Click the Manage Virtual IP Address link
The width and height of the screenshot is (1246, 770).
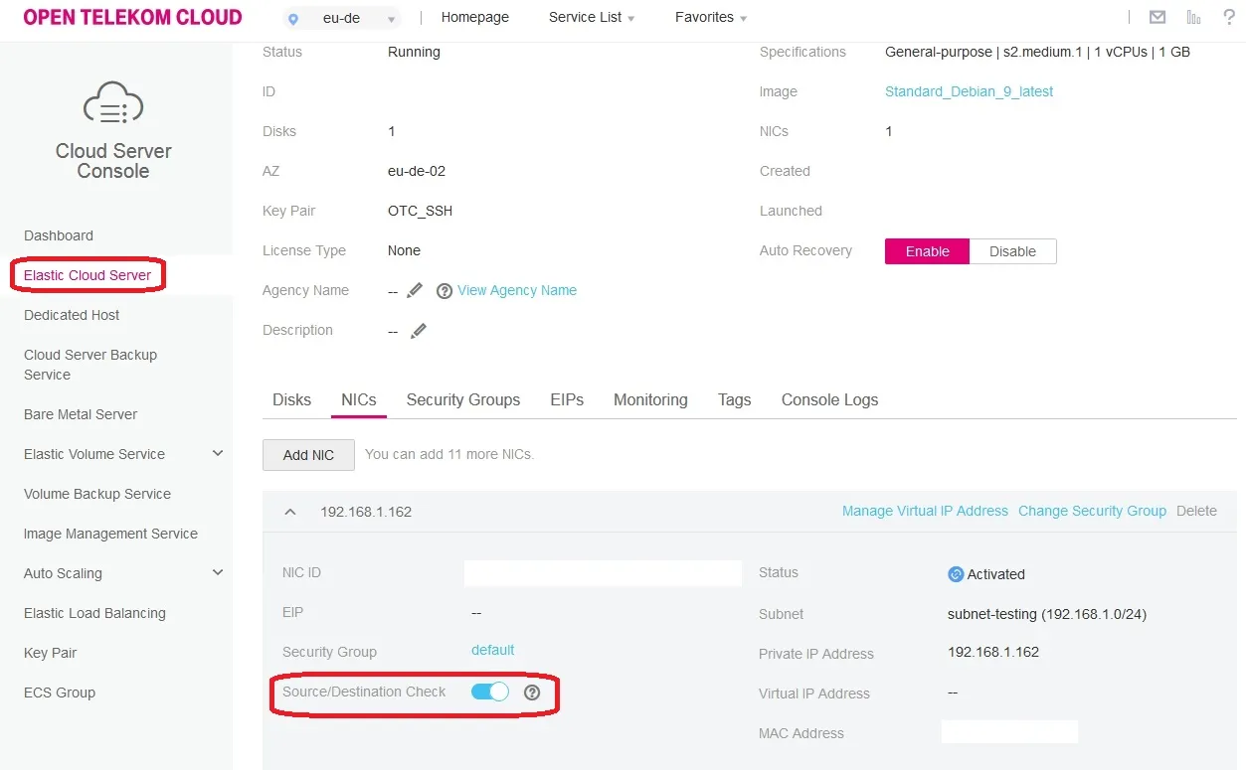[925, 511]
